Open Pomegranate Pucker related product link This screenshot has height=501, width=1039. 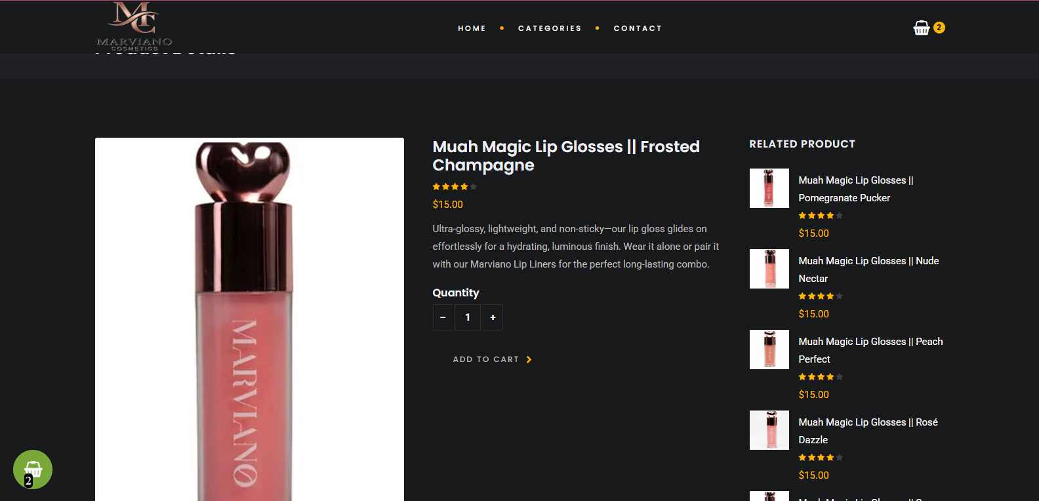point(855,189)
